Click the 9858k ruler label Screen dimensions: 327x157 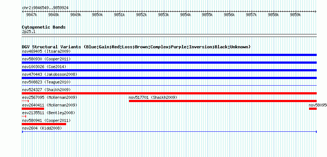[x=273, y=15]
